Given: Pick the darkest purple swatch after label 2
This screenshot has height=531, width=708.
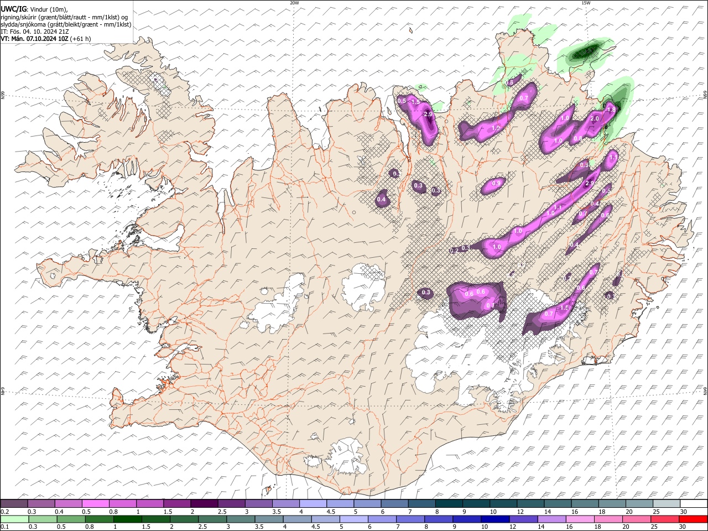Looking at the screenshot, I should pyautogui.click(x=204, y=503).
